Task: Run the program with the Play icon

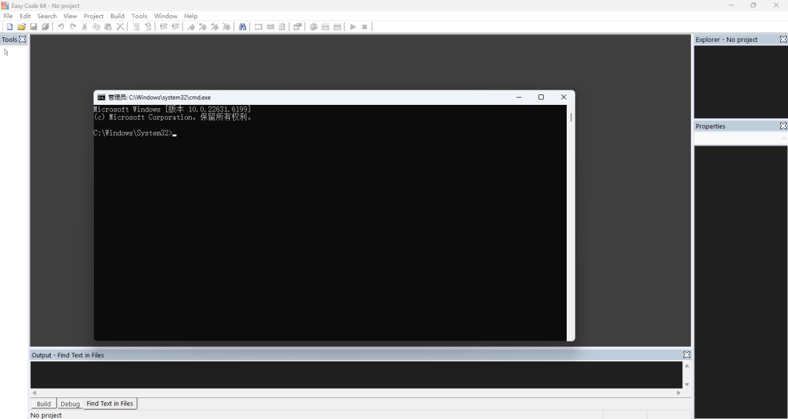Action: click(353, 27)
